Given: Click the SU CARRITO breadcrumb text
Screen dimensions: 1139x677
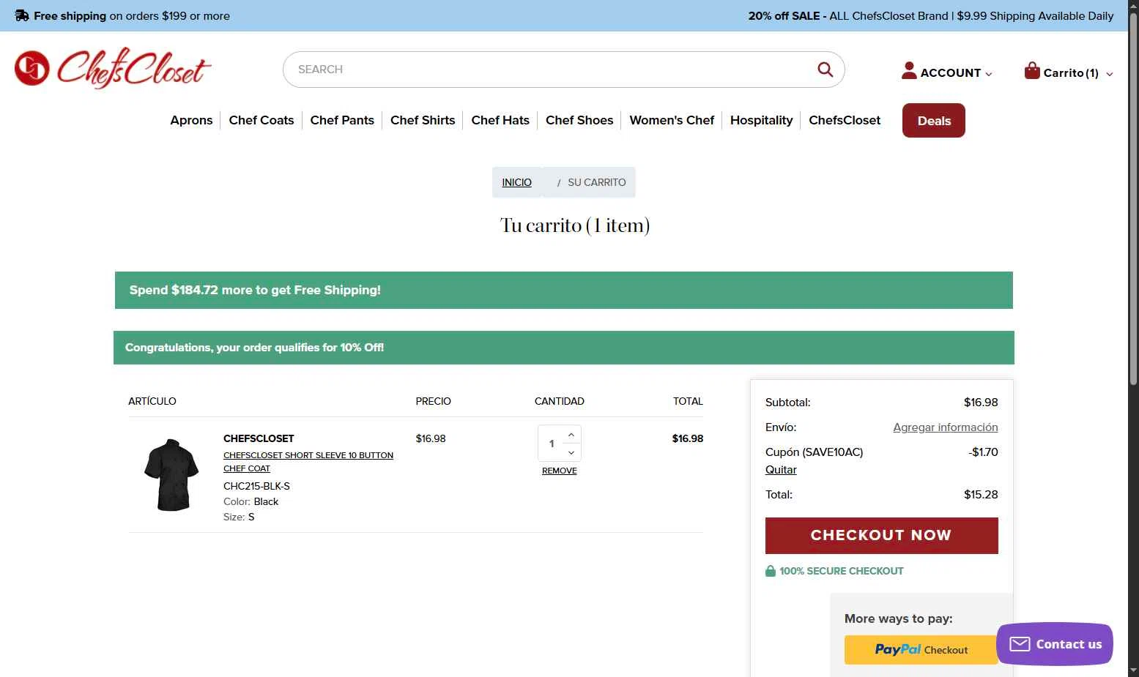Looking at the screenshot, I should point(597,182).
